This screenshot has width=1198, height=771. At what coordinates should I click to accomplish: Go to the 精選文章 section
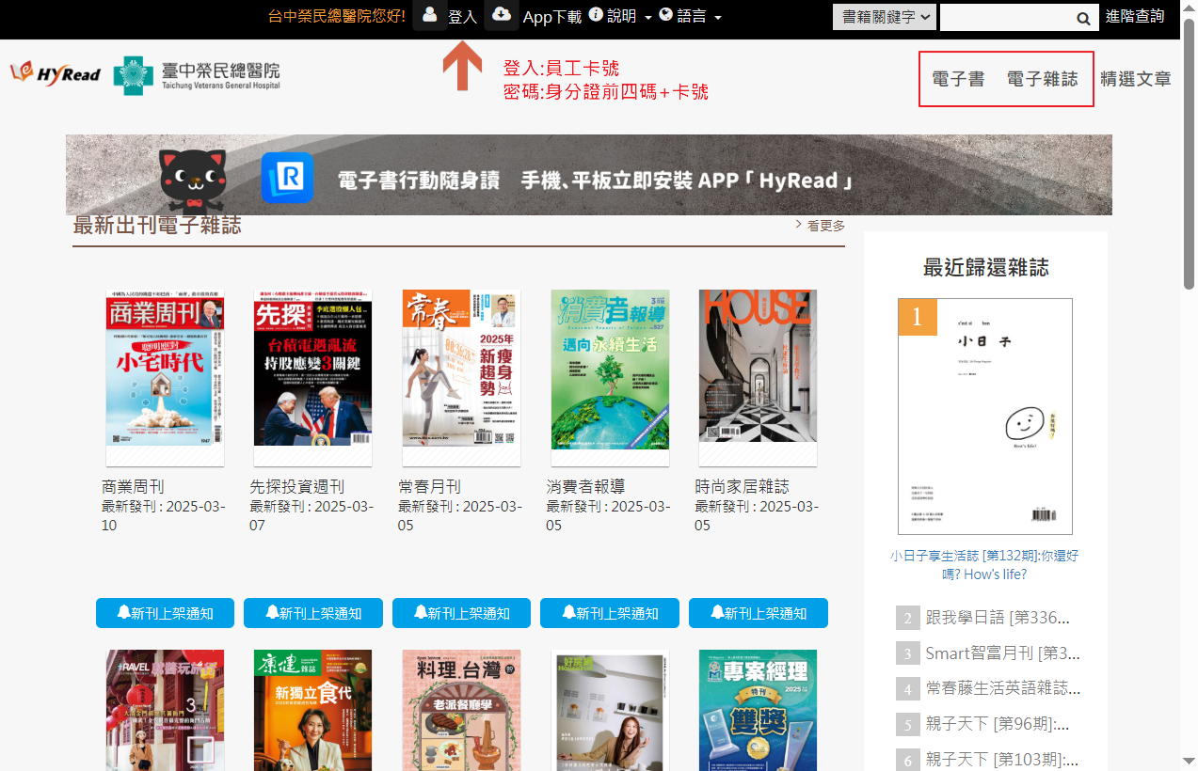[x=1136, y=79]
